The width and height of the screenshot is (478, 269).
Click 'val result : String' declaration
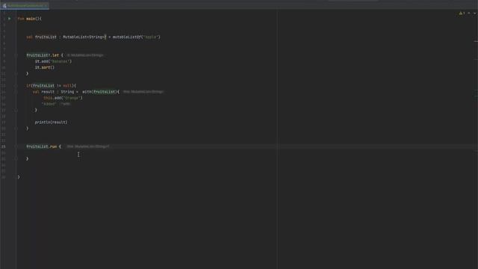point(53,92)
